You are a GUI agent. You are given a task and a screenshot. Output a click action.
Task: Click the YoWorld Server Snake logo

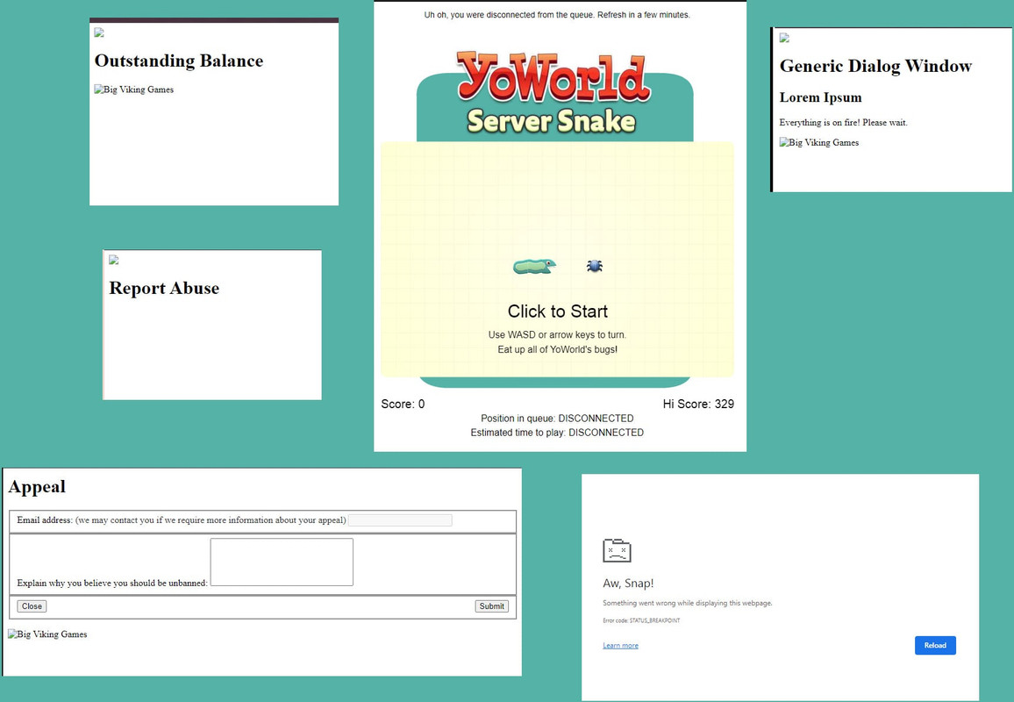tap(553, 92)
